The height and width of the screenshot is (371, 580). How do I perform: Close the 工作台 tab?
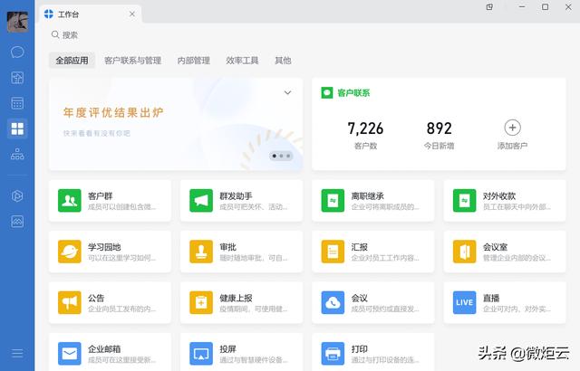(132, 14)
